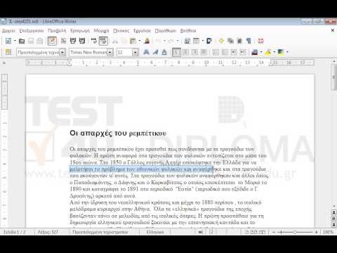Click the Print icon

[73, 41]
